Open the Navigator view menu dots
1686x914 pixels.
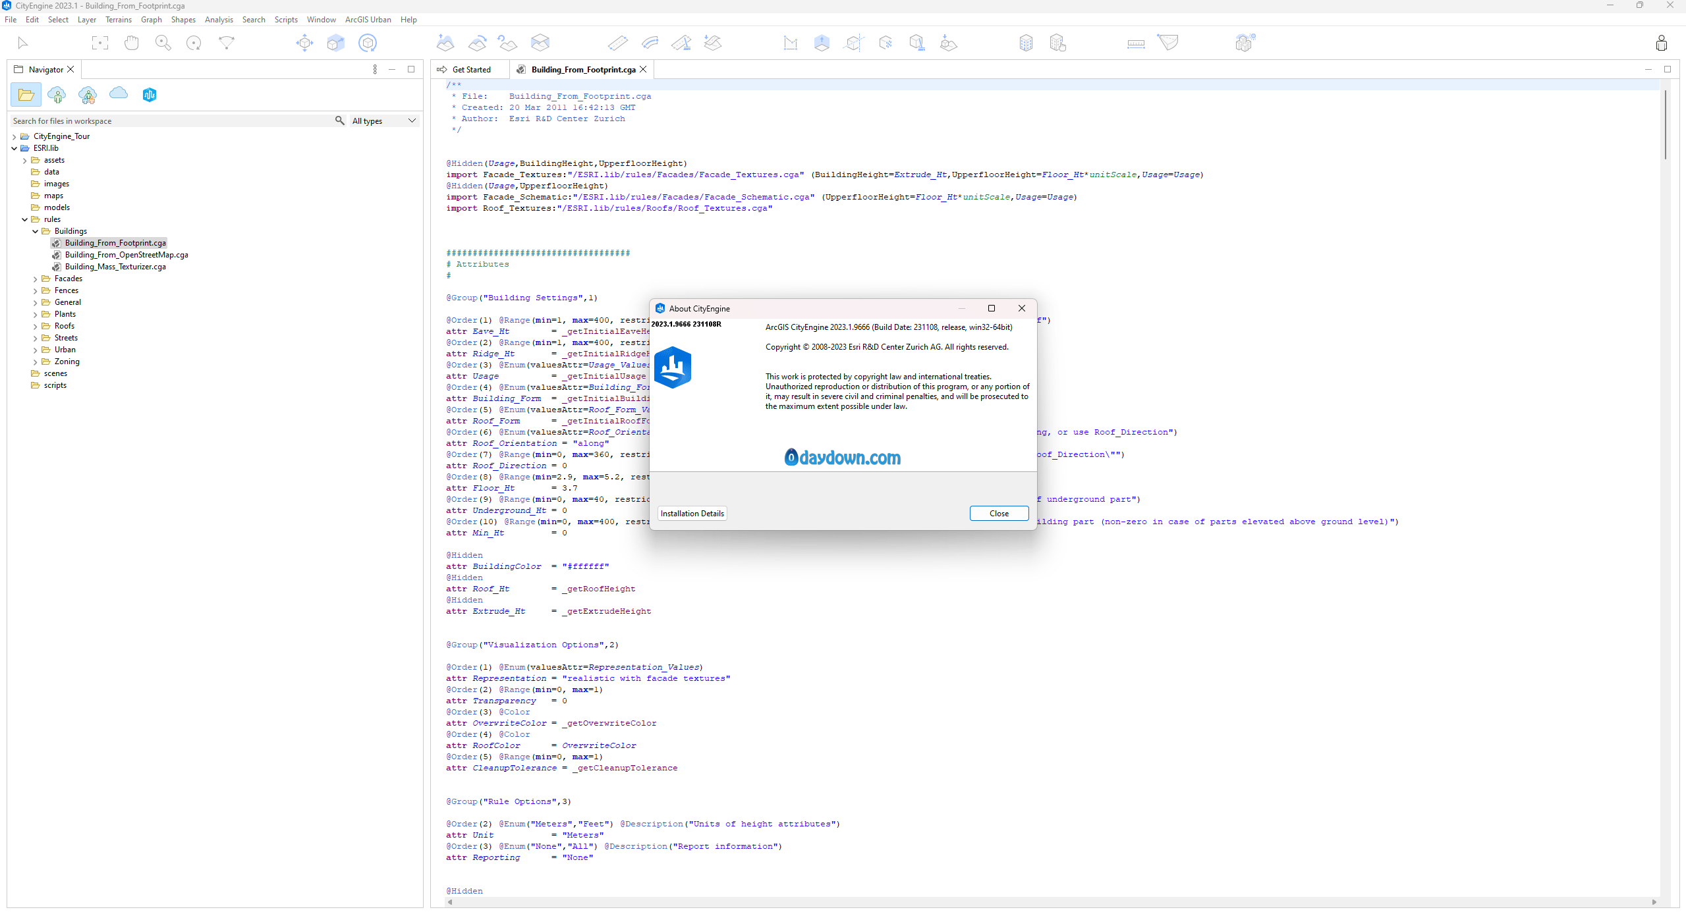[x=375, y=69]
